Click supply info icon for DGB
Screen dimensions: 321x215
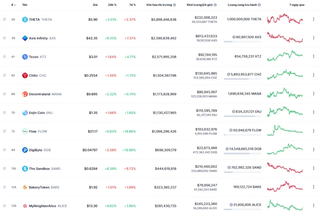pyautogui.click(x=227, y=149)
